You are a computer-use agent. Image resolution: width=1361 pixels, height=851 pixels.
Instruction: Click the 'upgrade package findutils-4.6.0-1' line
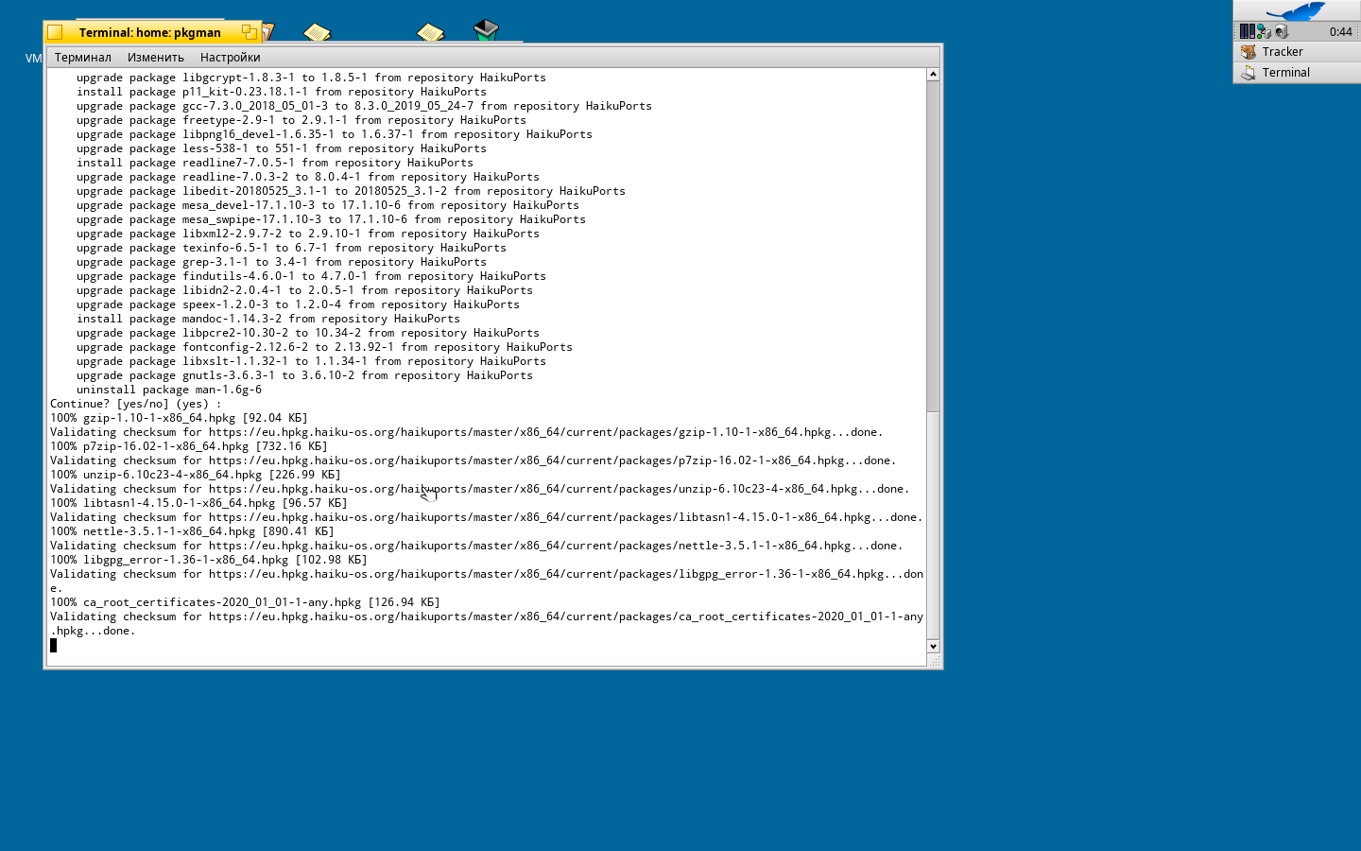[311, 276]
